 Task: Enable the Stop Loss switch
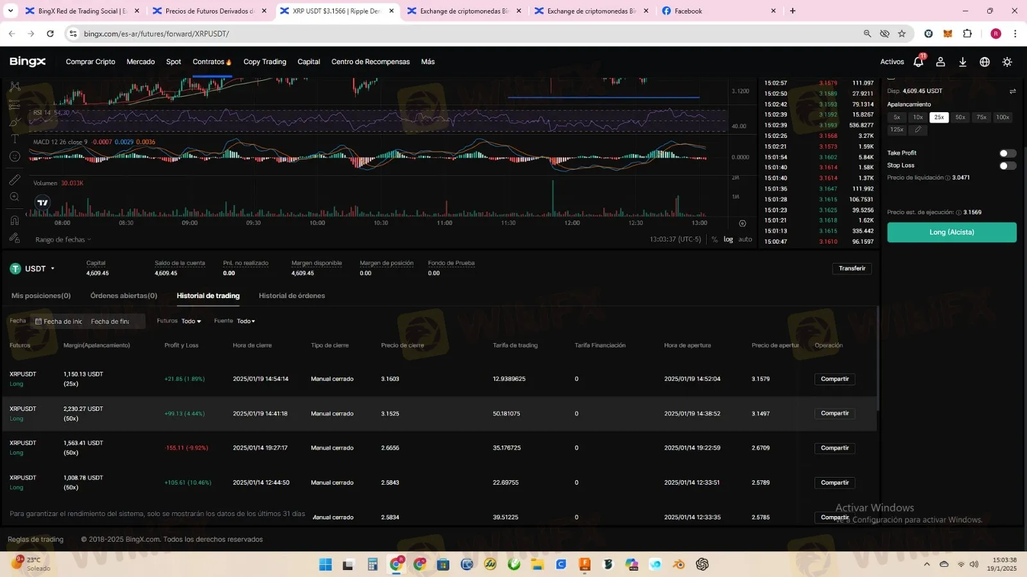[1008, 165]
